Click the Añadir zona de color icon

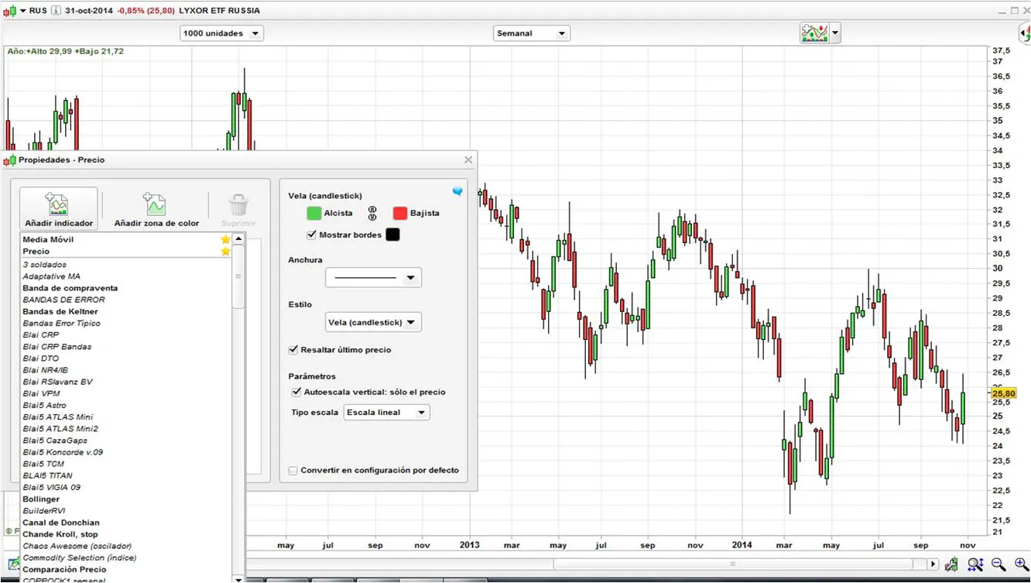point(156,209)
